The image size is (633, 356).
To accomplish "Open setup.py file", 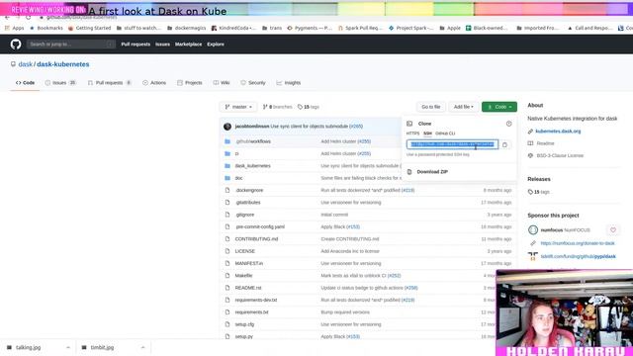I will point(244,336).
